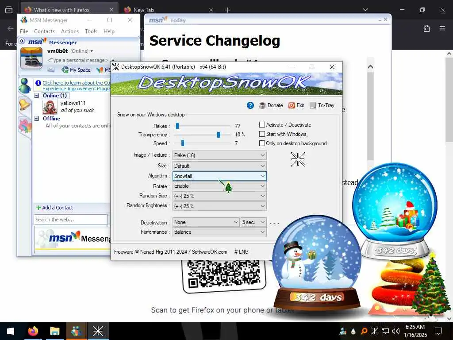Click the # LNG language link
The image size is (453, 340).
(x=241, y=252)
